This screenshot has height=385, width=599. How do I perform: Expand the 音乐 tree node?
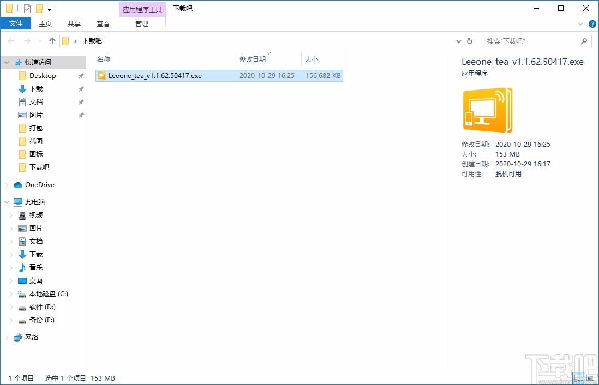(11, 268)
